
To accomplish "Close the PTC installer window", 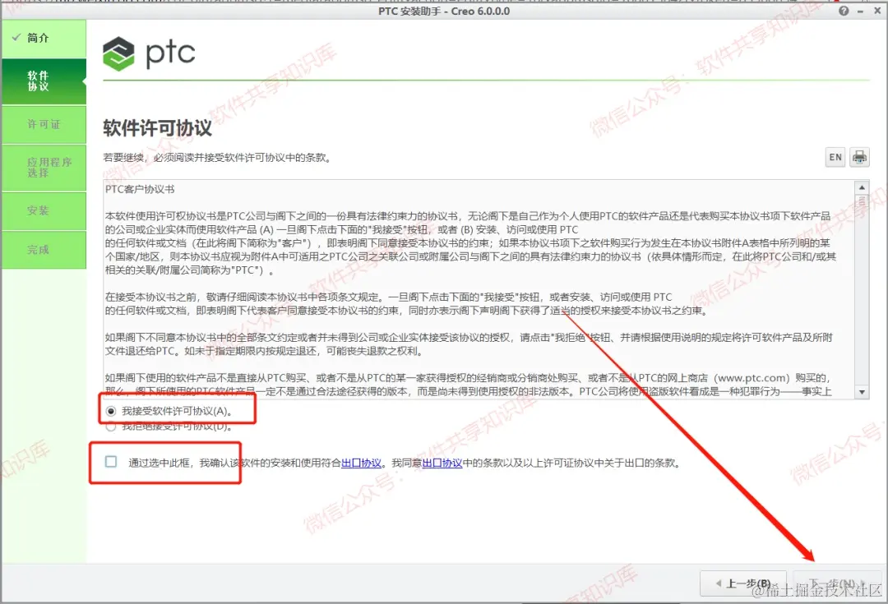I will [877, 11].
